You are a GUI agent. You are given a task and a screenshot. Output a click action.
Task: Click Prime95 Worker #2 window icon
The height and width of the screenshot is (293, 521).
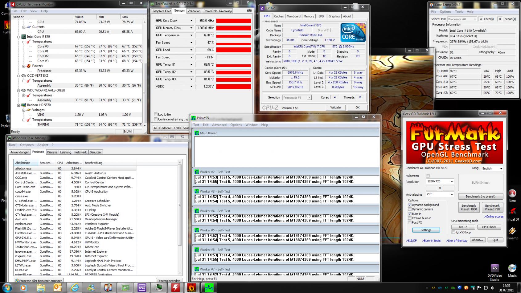click(x=196, y=172)
